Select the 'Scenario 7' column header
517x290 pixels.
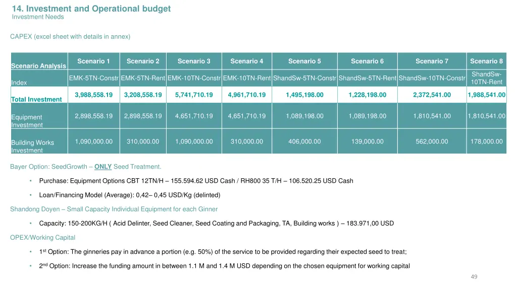point(432,61)
